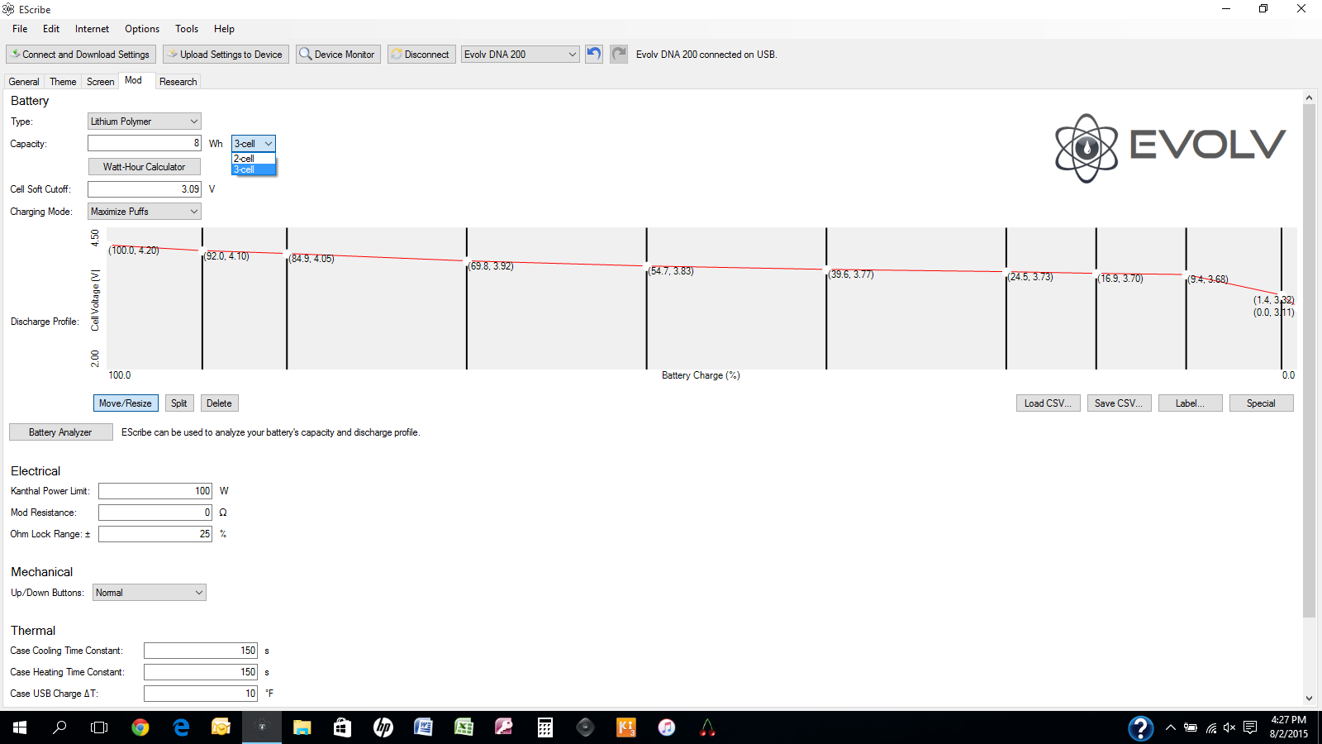Image resolution: width=1322 pixels, height=744 pixels.
Task: Open the Options menu
Action: tap(142, 29)
